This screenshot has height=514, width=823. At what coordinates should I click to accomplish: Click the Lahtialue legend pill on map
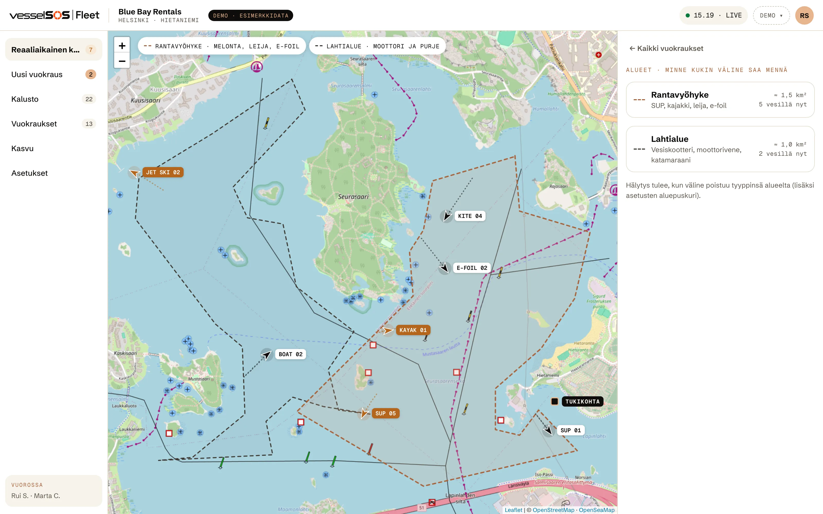click(377, 46)
